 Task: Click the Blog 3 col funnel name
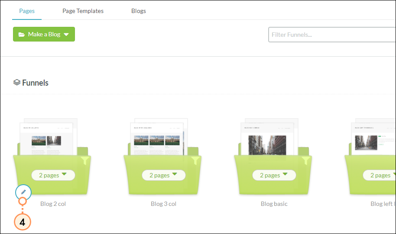click(164, 204)
